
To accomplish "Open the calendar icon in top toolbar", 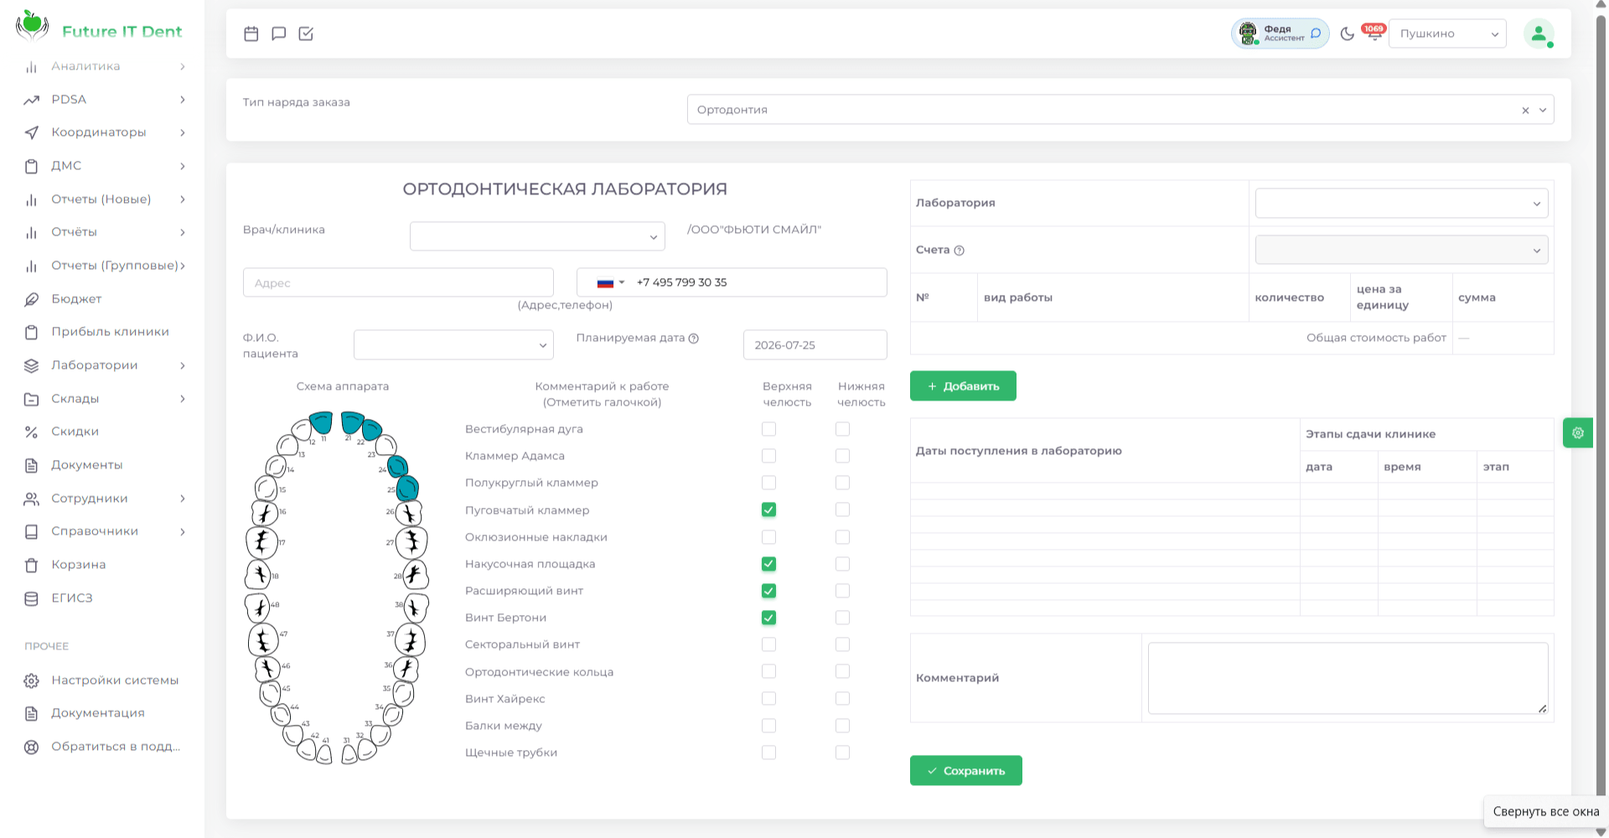I will [251, 34].
